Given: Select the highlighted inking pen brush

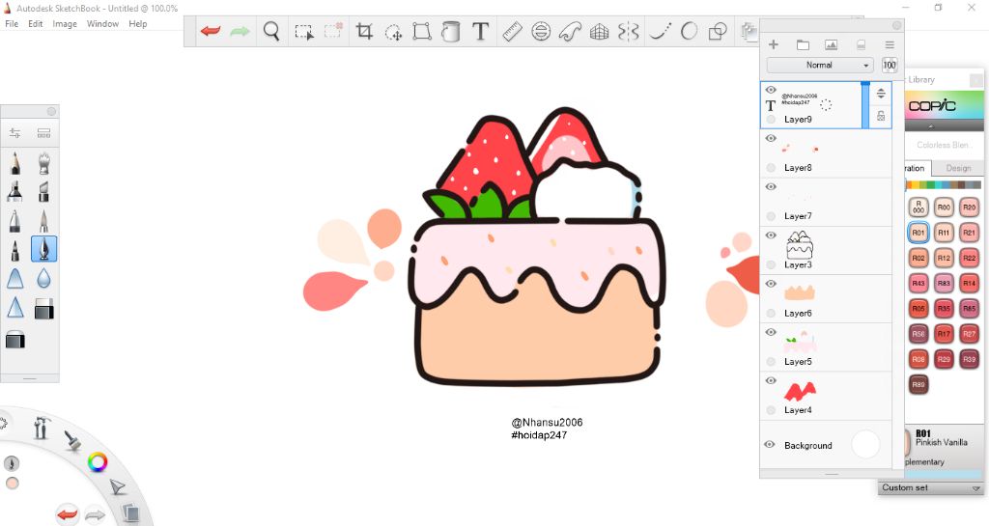Looking at the screenshot, I should (43, 249).
